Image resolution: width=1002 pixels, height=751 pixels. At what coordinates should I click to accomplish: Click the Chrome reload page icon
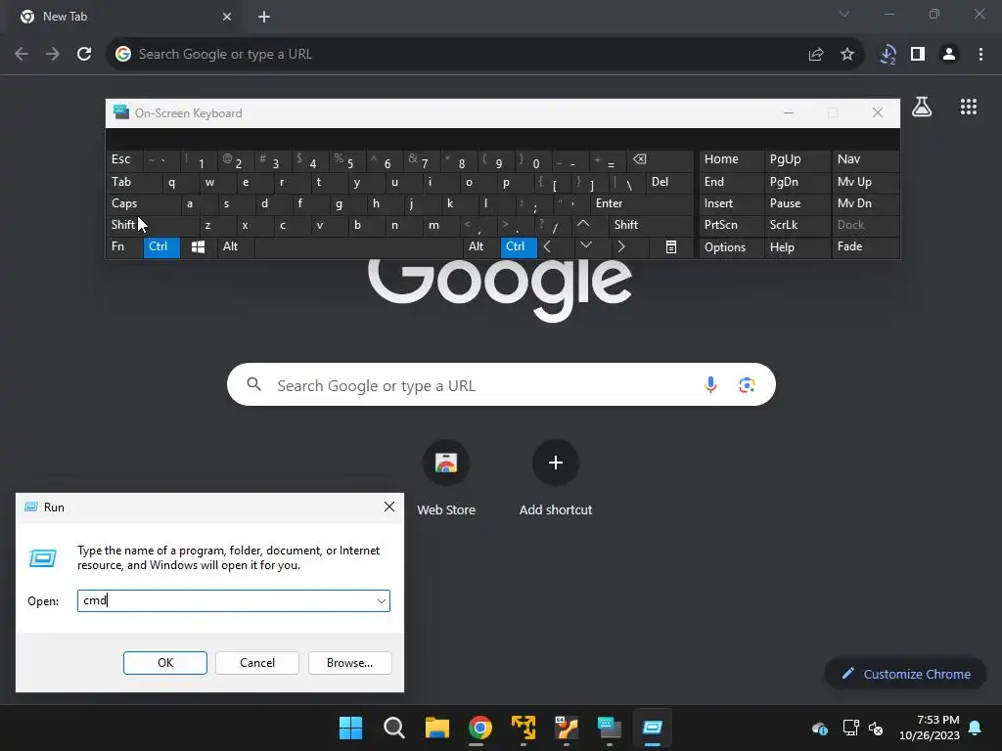[84, 55]
